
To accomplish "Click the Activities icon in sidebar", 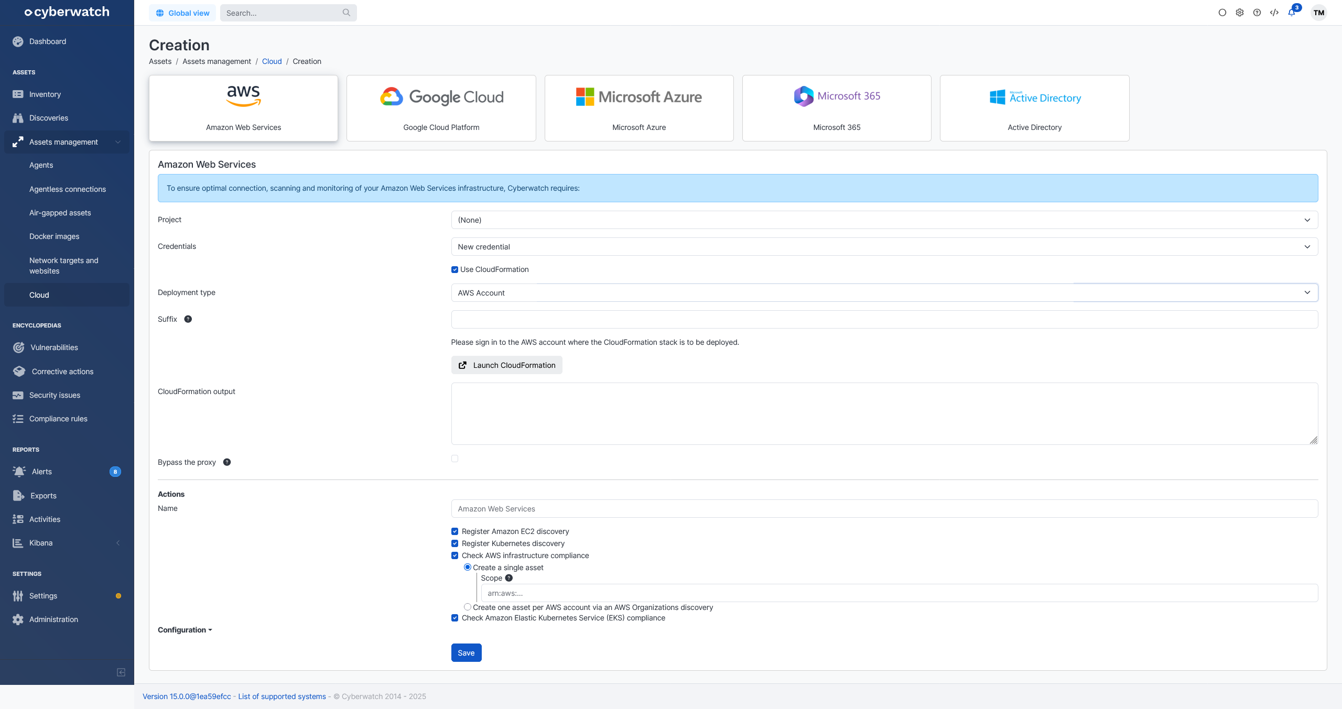I will [18, 519].
